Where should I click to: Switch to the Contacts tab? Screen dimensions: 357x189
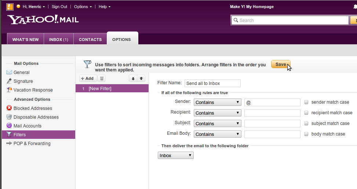(x=90, y=39)
